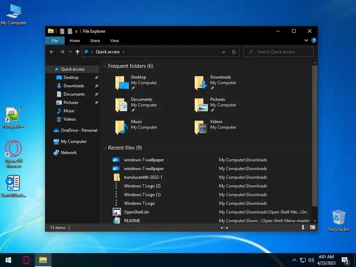
Task: Select Videos in the navigation pane
Action: [70, 119]
